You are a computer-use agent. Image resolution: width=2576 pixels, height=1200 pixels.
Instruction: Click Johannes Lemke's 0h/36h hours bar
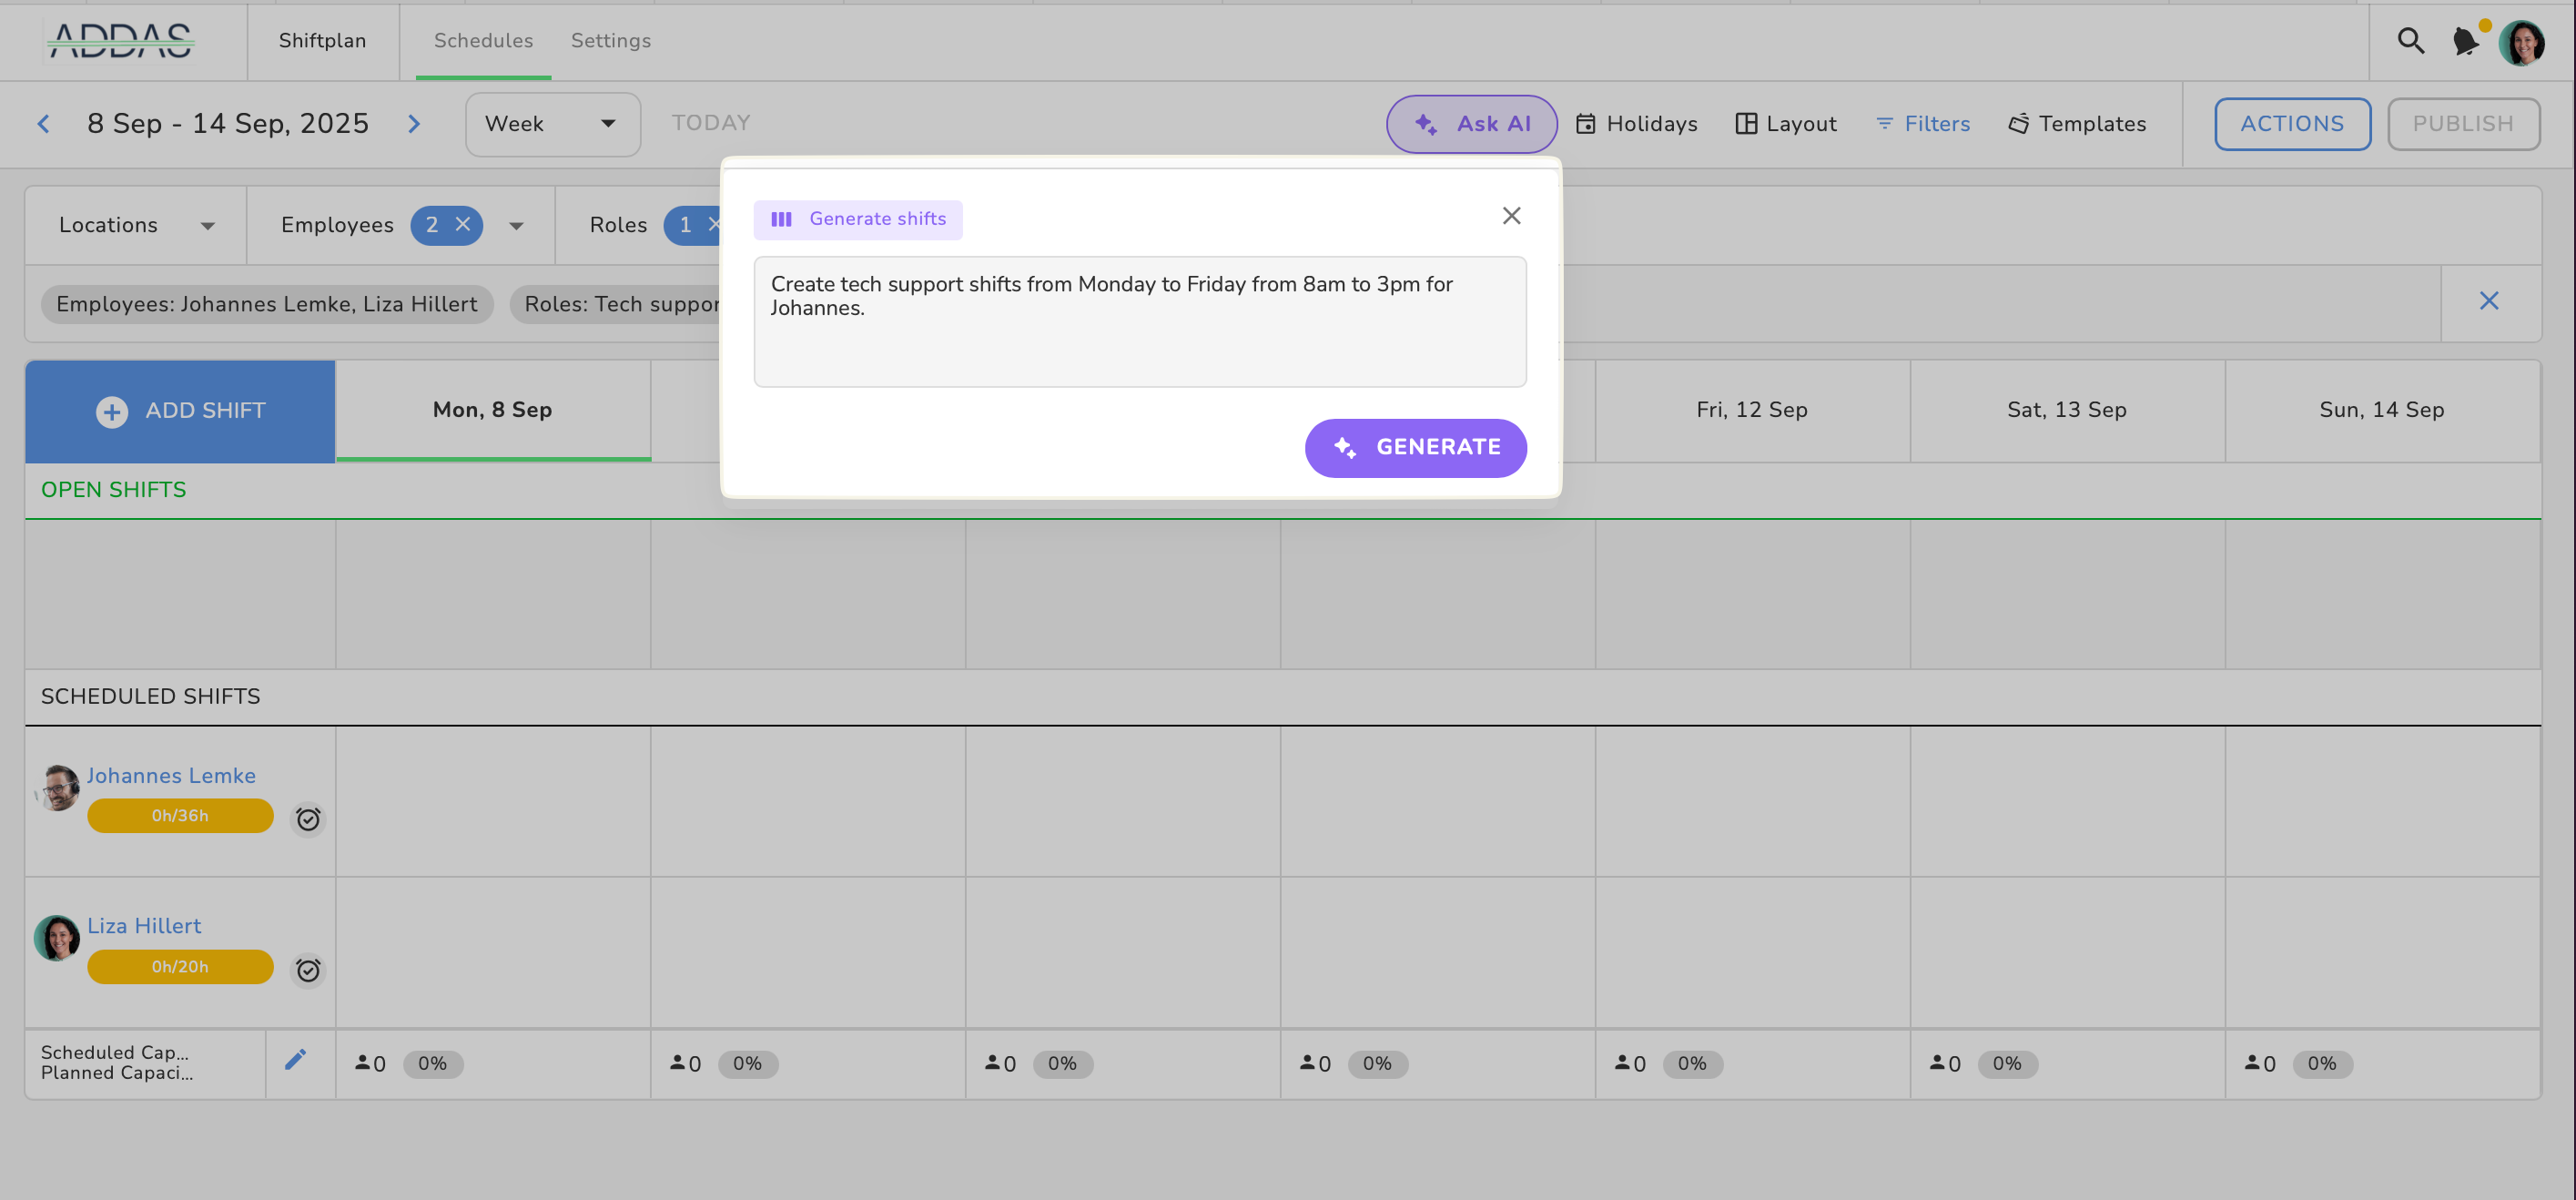180,816
